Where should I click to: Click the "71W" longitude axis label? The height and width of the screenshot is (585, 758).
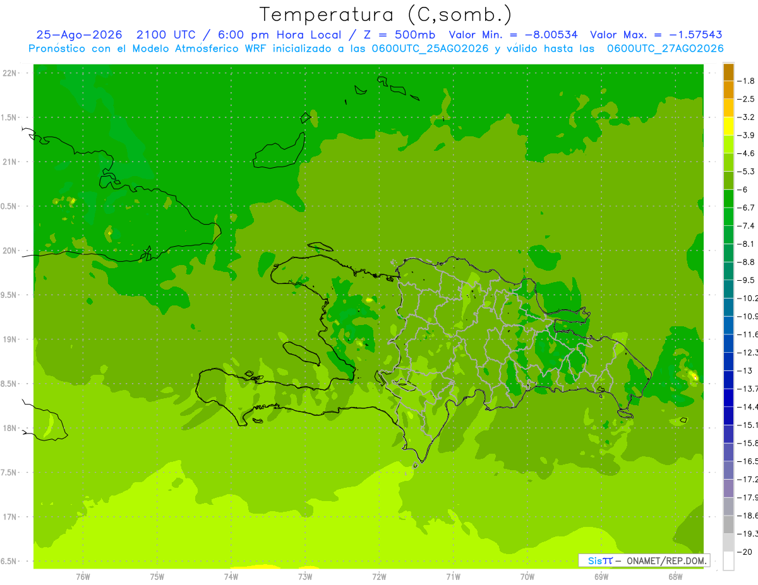pyautogui.click(x=453, y=576)
